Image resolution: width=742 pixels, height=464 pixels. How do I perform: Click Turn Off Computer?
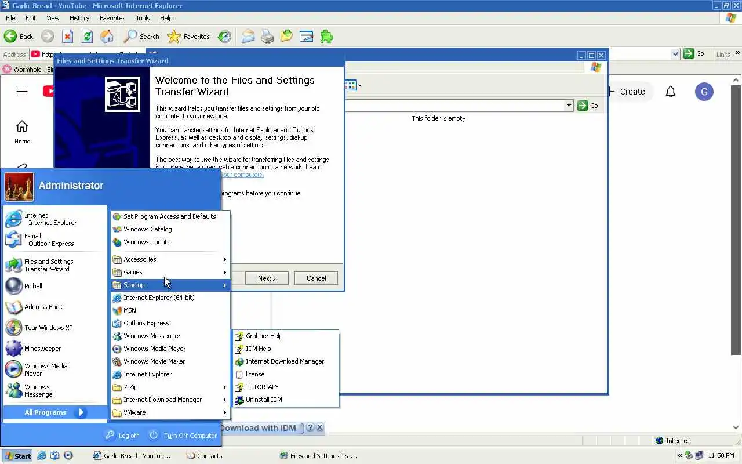[x=183, y=435]
